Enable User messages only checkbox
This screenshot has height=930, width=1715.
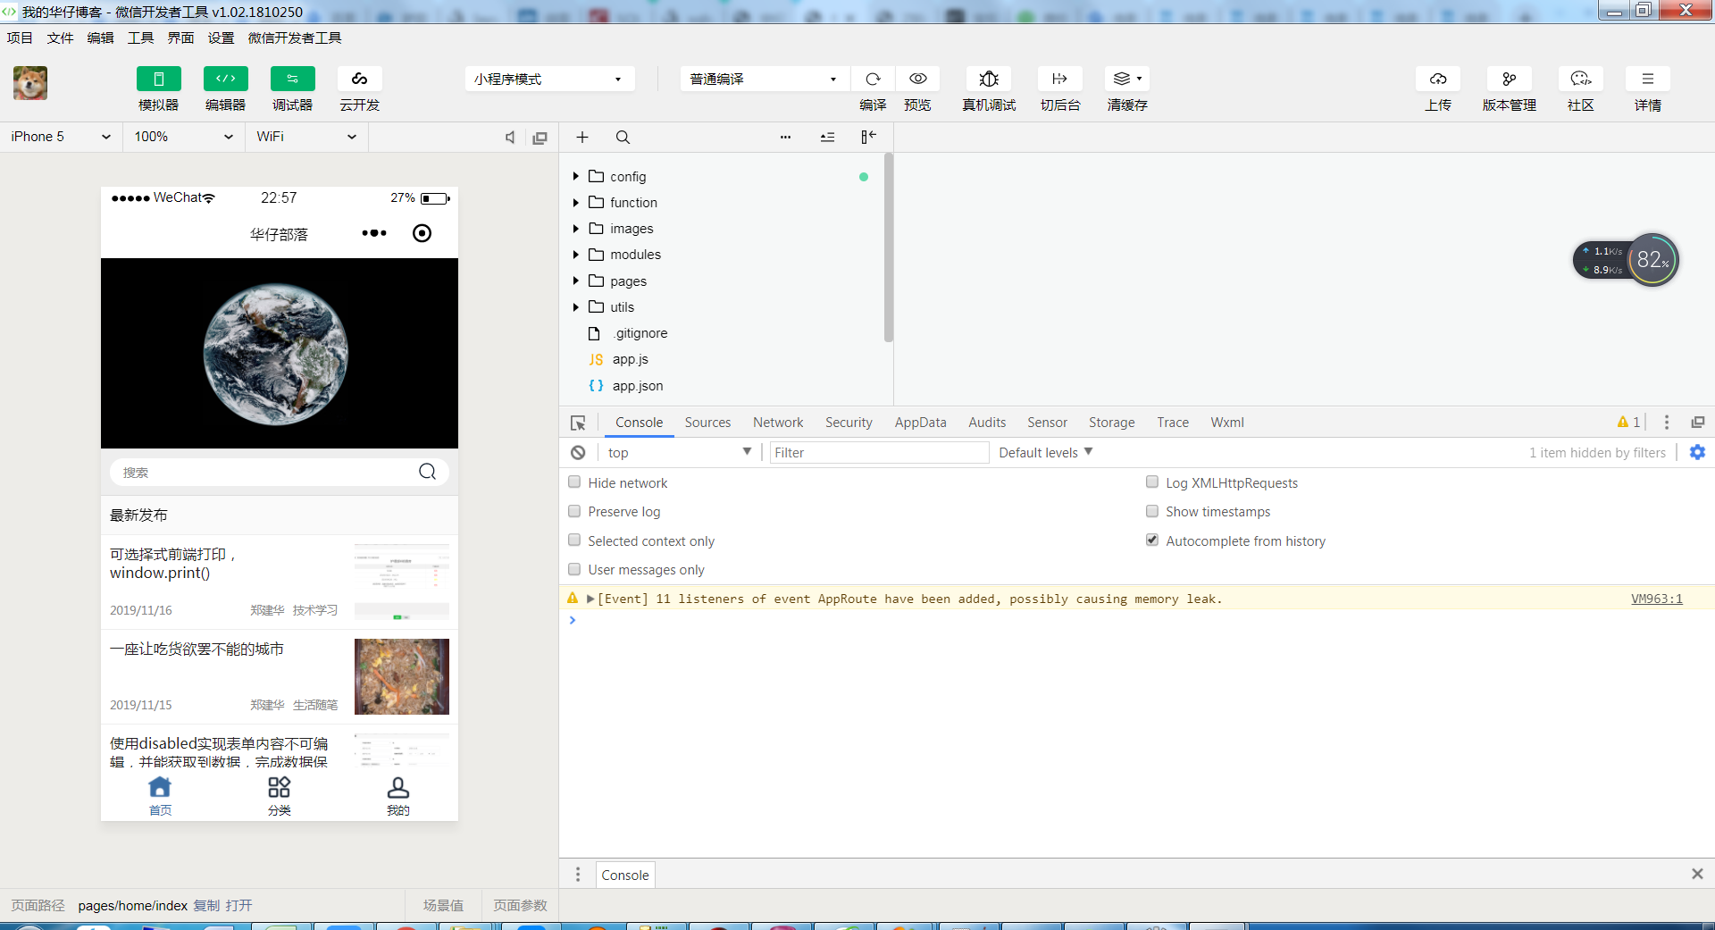click(x=574, y=569)
